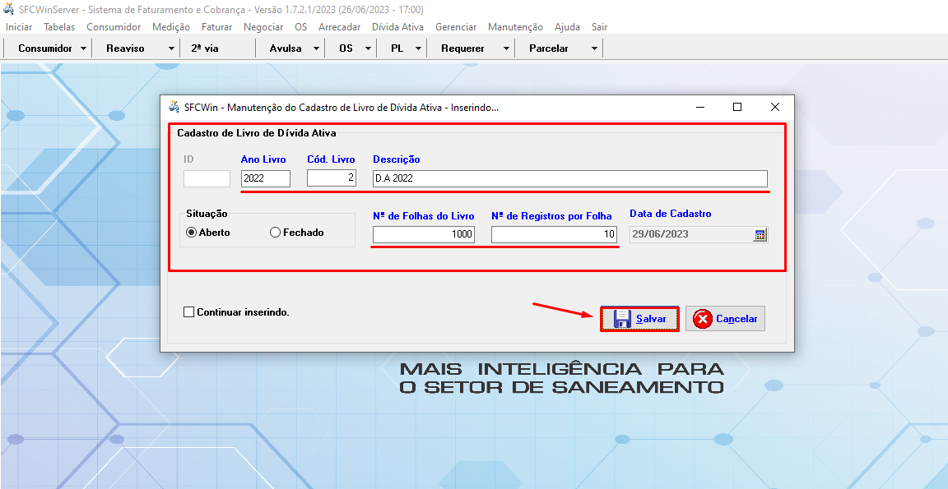Expand the Parcelar toolbar dropdown arrow

pyautogui.click(x=594, y=48)
